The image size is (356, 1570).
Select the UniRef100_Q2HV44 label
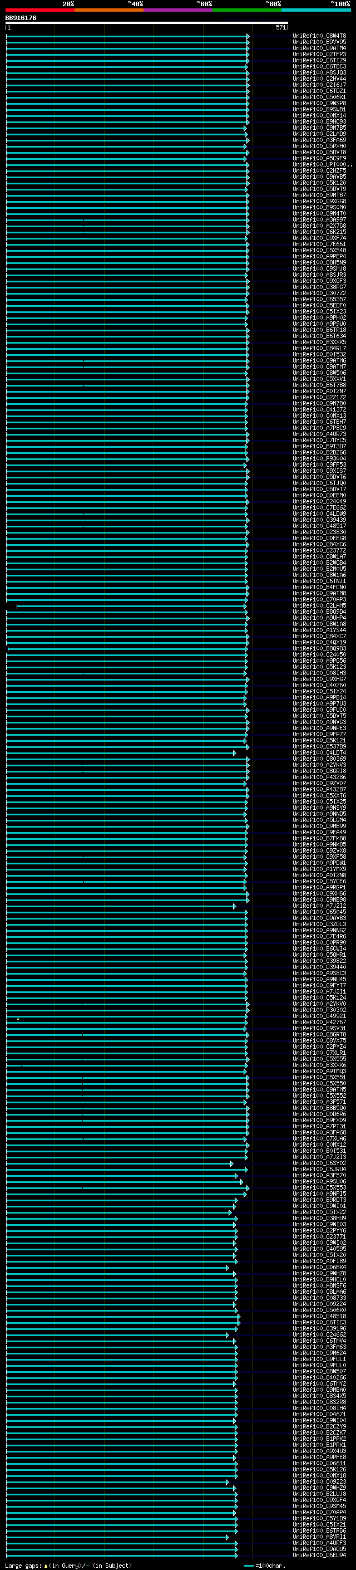point(319,79)
